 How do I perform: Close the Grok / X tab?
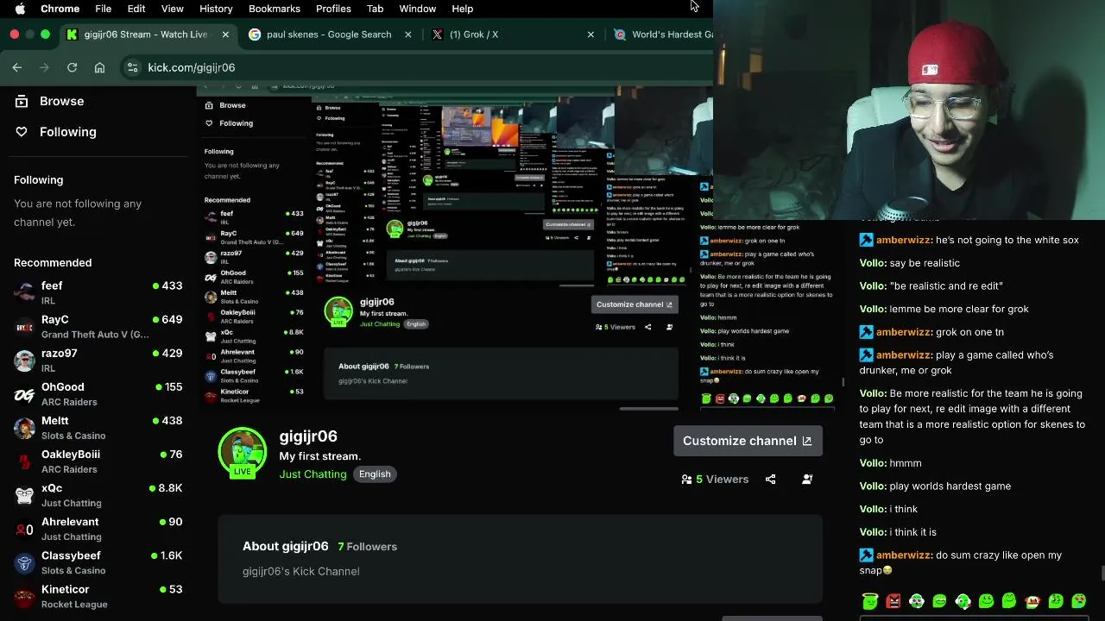point(590,34)
